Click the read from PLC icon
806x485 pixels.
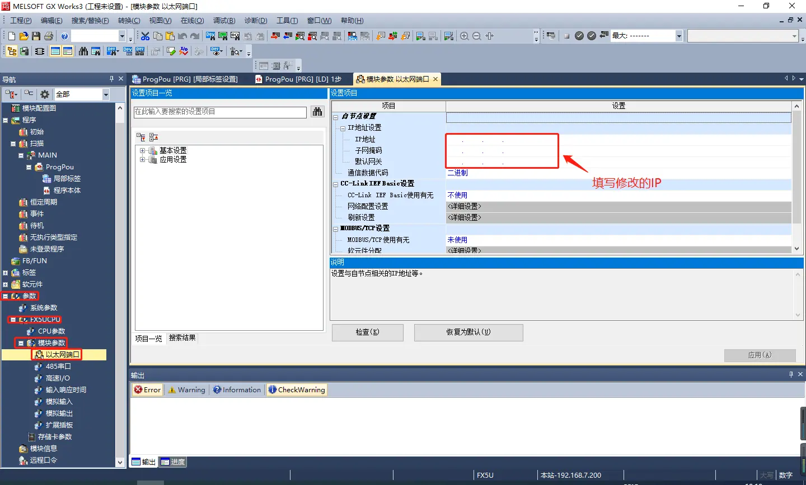pyautogui.click(x=288, y=36)
